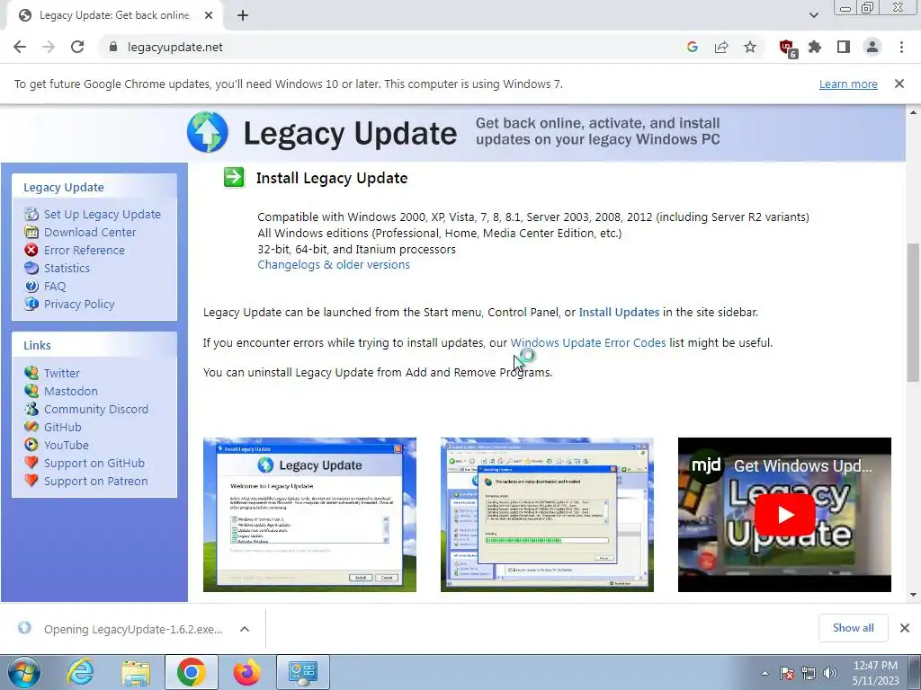Go back to the previous page
Screen dimensions: 921x690
pyautogui.click(x=20, y=47)
